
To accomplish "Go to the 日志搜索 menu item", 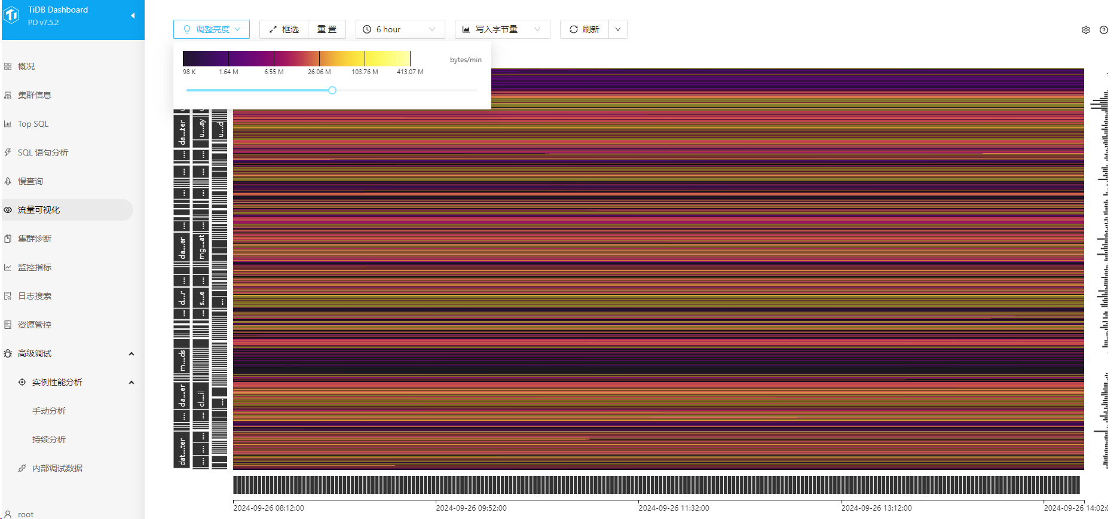I will 34,296.
